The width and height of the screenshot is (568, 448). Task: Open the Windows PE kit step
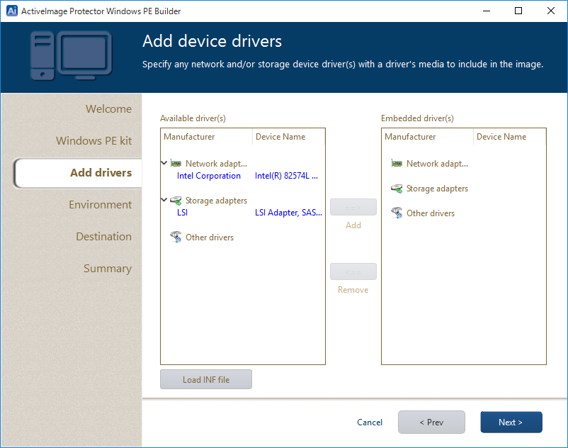pyautogui.click(x=93, y=141)
